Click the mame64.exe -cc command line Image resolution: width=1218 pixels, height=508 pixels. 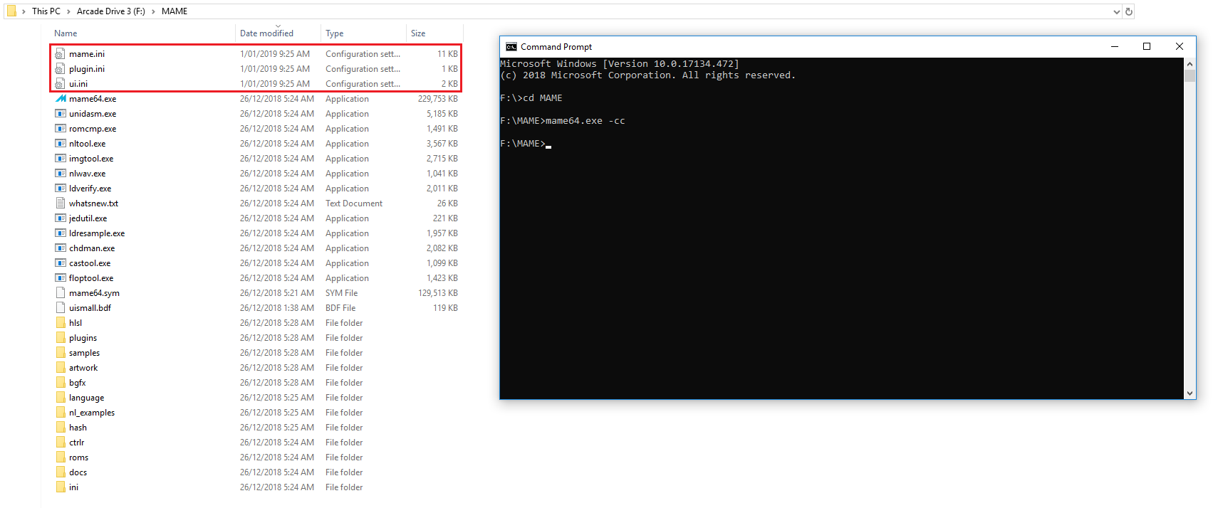point(563,121)
